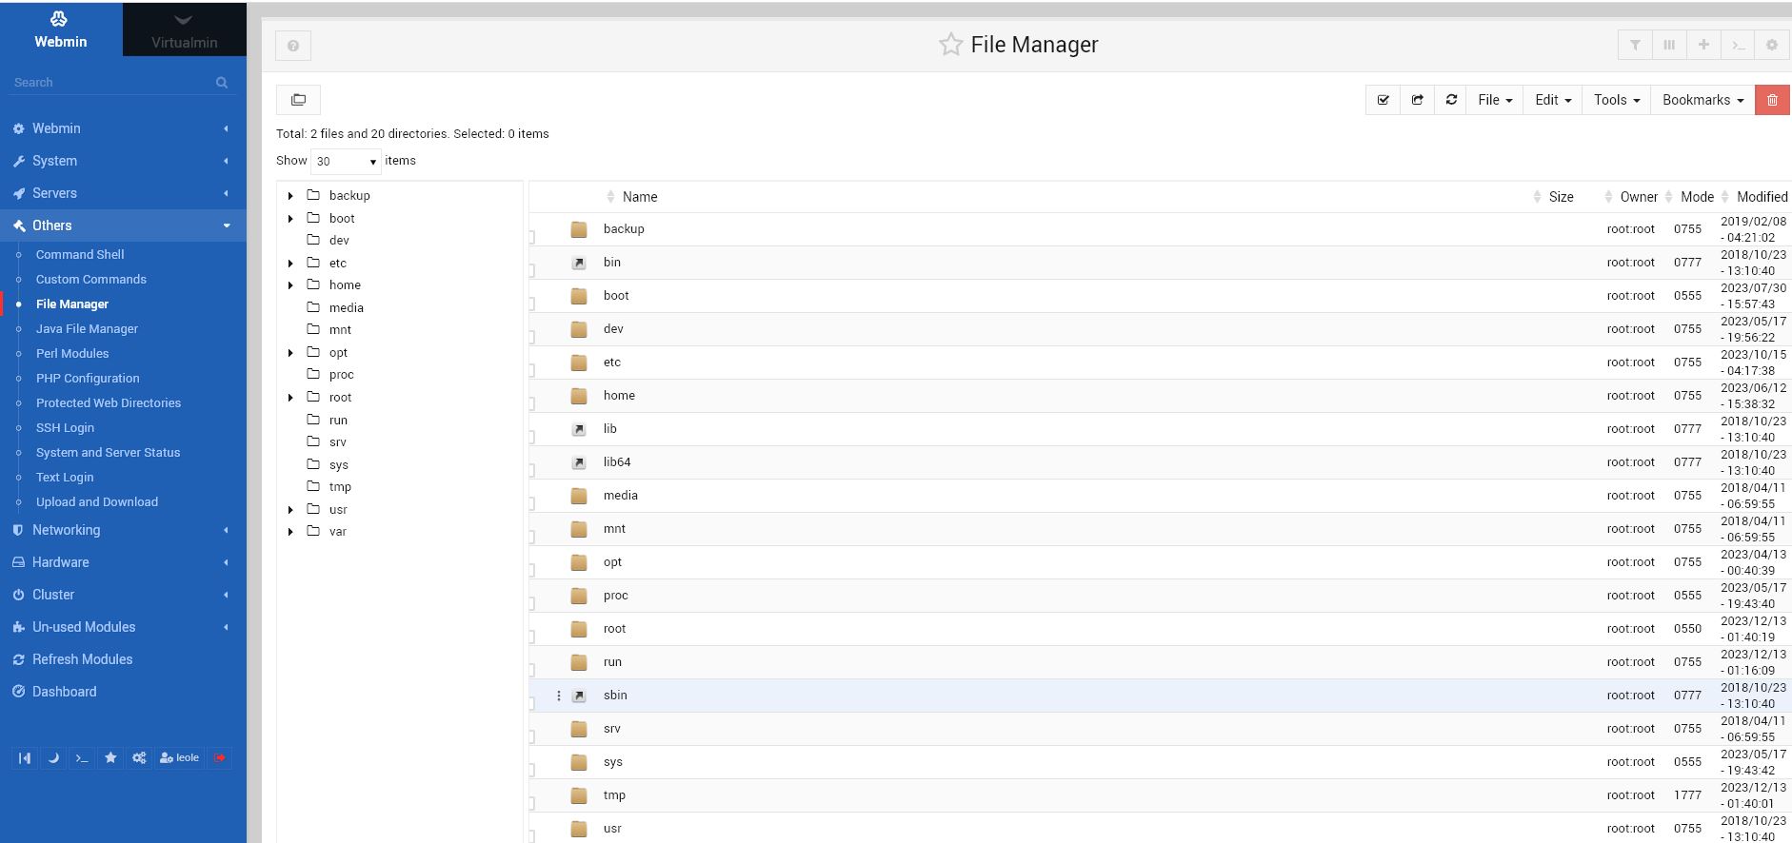1792x843 pixels.
Task: Expand the boot node in tree
Action: (290, 219)
